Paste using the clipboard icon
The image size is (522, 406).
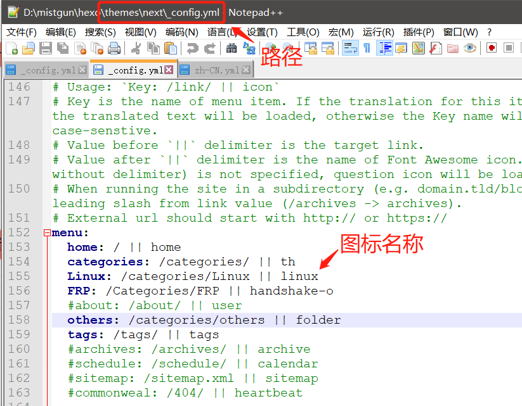171,48
